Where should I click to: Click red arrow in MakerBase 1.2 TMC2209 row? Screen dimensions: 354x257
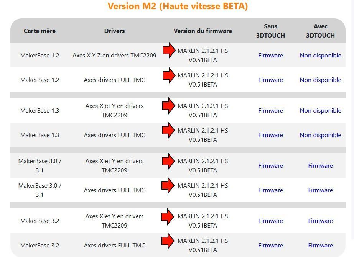point(169,51)
